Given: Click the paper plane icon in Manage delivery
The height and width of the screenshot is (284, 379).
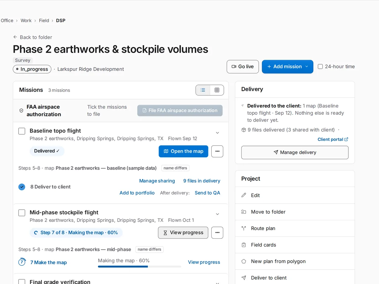Looking at the screenshot, I should tap(276, 153).
